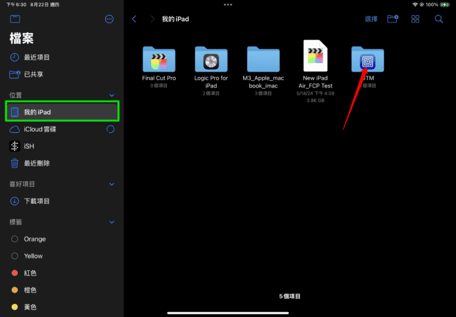Go back using the left chevron
This screenshot has height=317, width=456.
click(134, 19)
